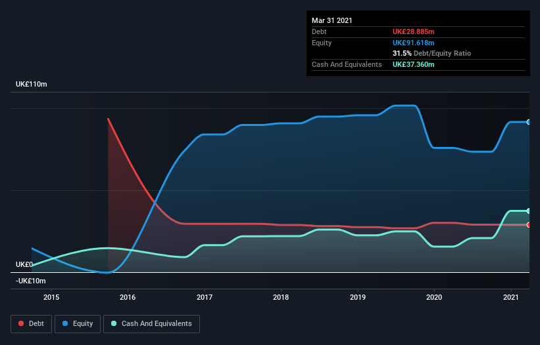Click the -UK£10m y-axis label

click(x=31, y=281)
